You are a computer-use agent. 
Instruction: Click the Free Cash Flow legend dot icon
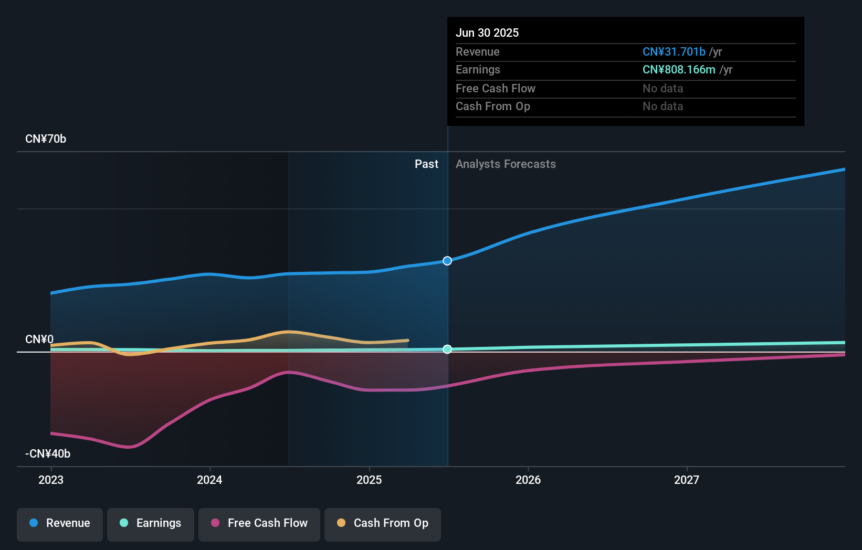click(x=215, y=523)
